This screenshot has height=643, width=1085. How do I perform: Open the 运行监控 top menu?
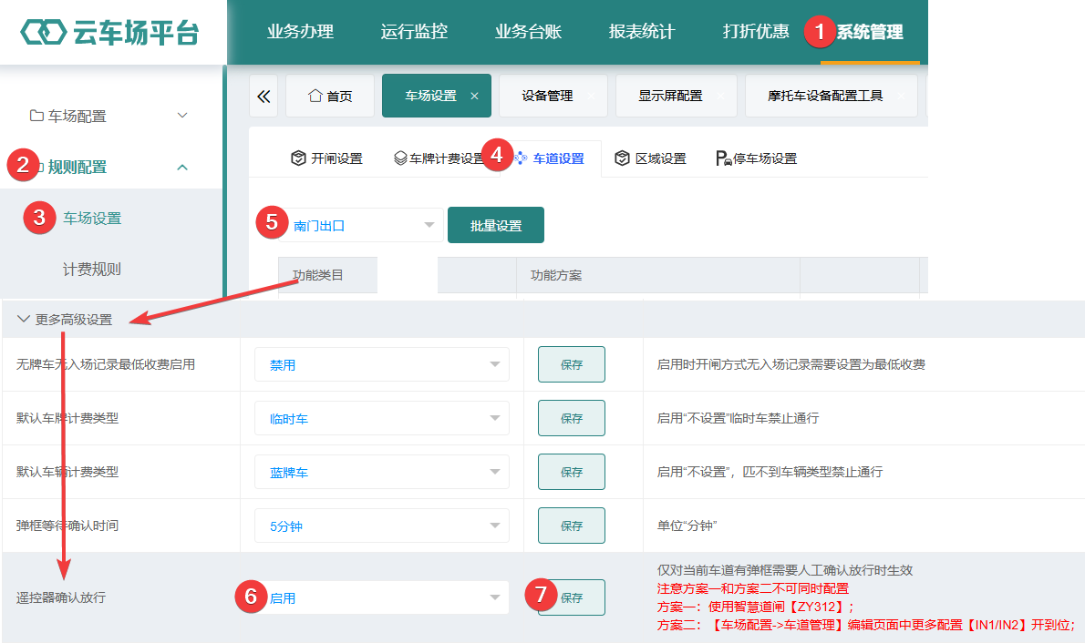(414, 32)
